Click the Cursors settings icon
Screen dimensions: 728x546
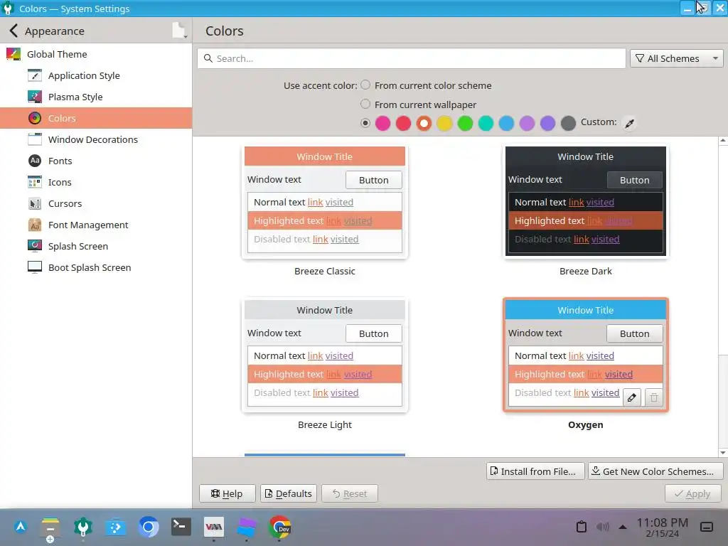[35, 204]
